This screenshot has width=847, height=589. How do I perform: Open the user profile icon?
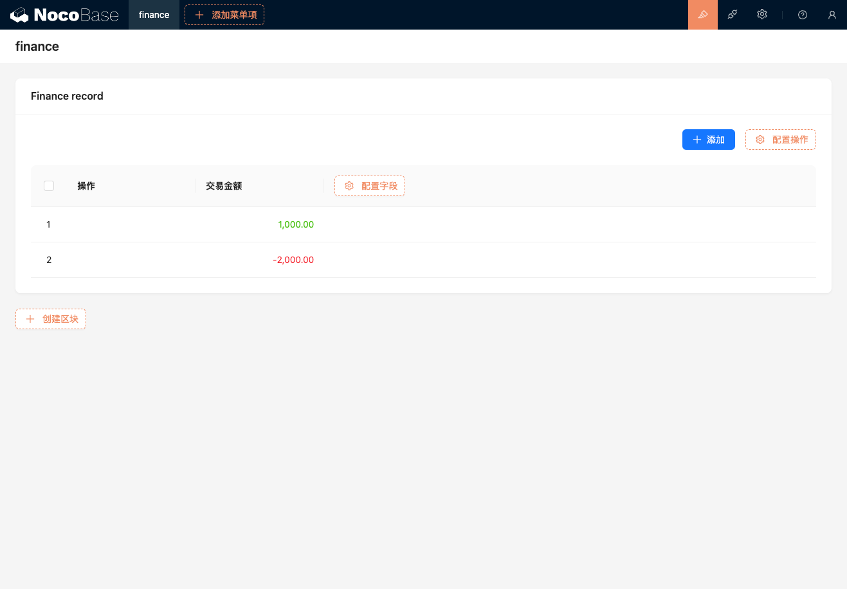[x=832, y=15]
